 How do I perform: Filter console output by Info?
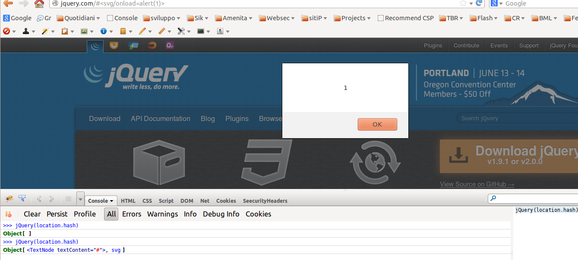pyautogui.click(x=190, y=214)
